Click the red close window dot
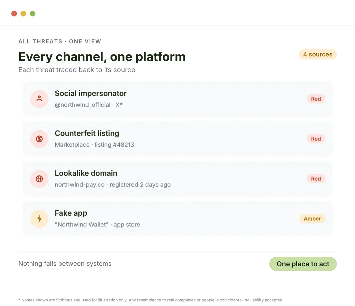The image size is (355, 306). click(x=14, y=13)
